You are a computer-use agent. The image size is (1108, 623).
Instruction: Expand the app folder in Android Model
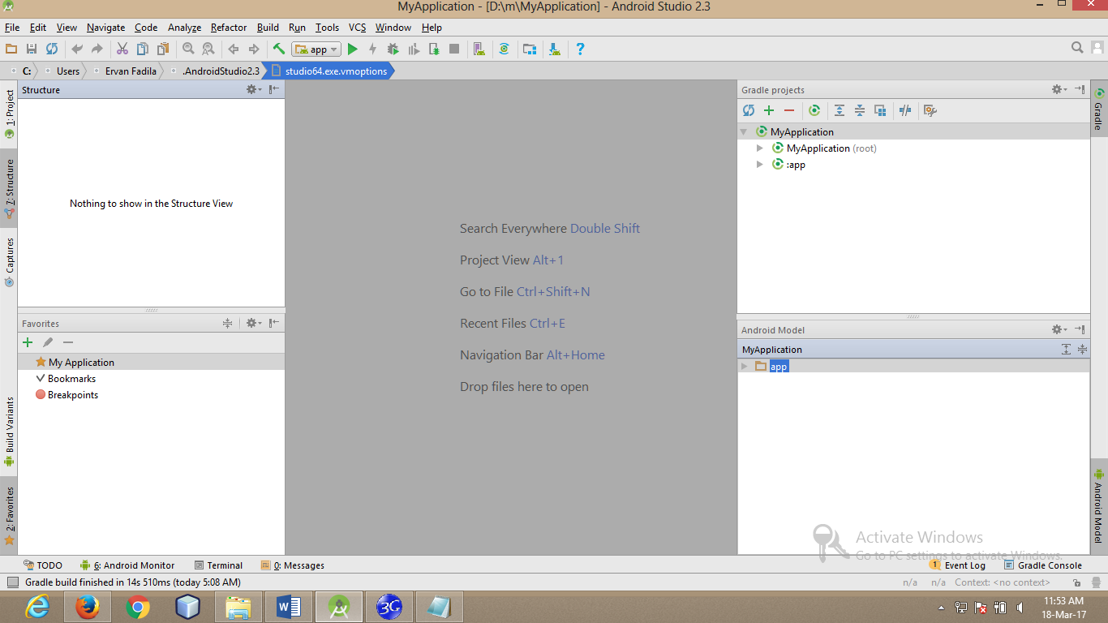pyautogui.click(x=745, y=367)
